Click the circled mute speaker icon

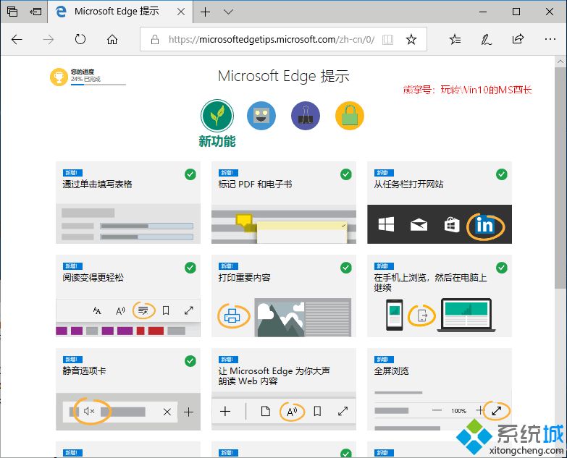pyautogui.click(x=91, y=411)
